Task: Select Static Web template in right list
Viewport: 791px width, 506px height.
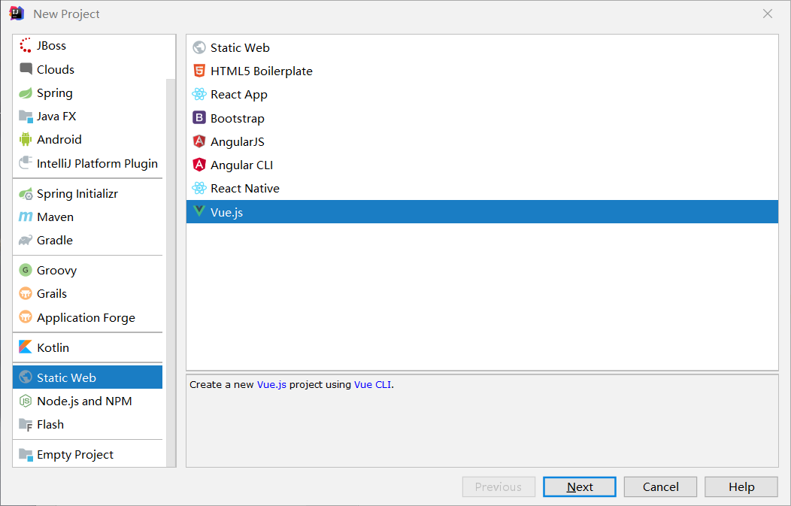Action: pos(482,47)
